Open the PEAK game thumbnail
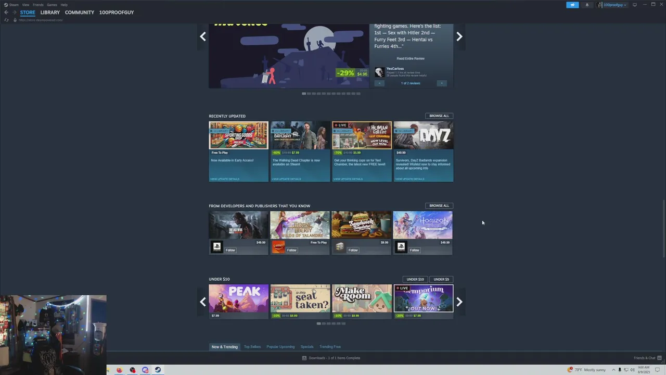The image size is (666, 375). point(238,298)
